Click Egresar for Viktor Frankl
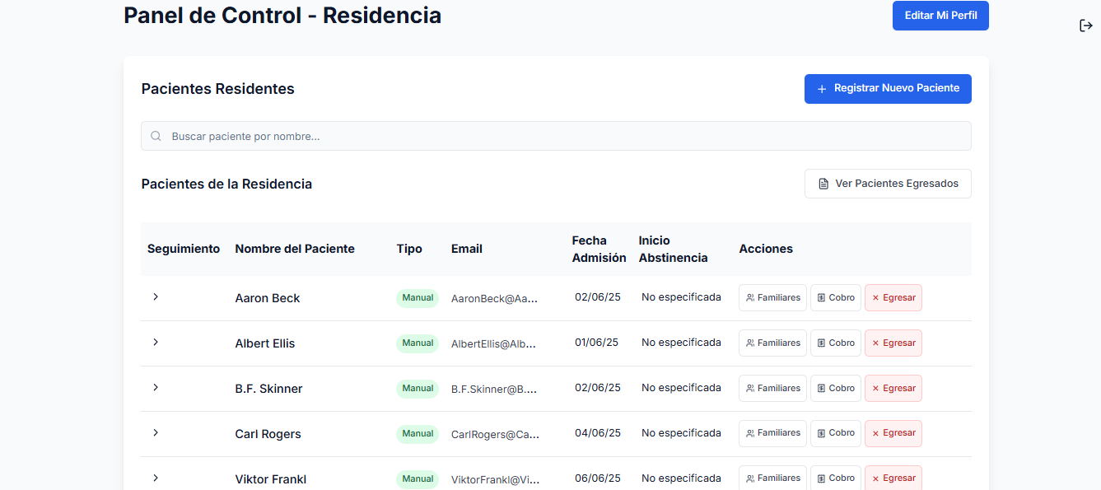This screenshot has height=490, width=1101. point(893,478)
